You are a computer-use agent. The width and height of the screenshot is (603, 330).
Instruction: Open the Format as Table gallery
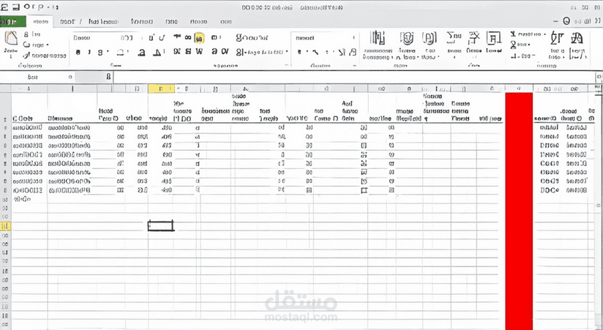point(407,45)
